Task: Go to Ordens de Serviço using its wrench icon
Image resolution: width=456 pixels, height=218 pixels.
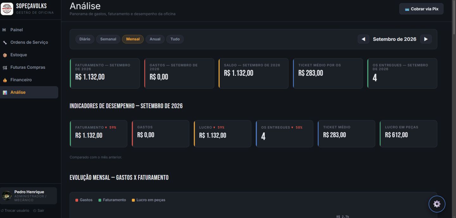Action: [x=4, y=42]
